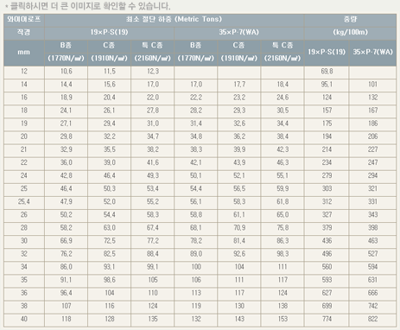Select the 34.7 cell in the 20 mm row
This screenshot has width=400, height=330.
click(x=152, y=136)
